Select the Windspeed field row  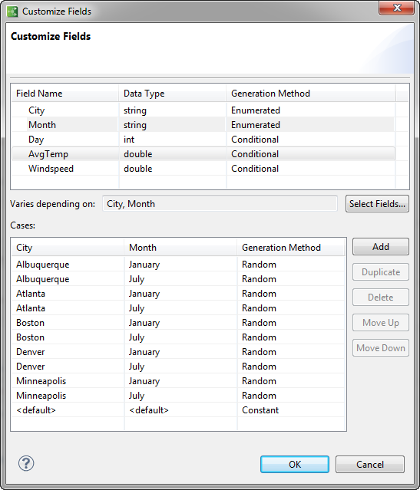point(203,169)
